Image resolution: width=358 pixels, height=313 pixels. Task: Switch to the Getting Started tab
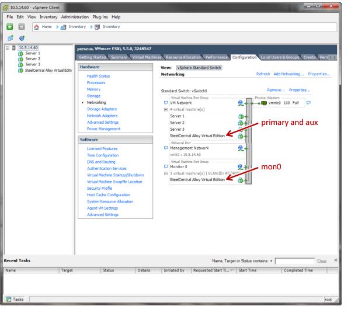tap(92, 57)
